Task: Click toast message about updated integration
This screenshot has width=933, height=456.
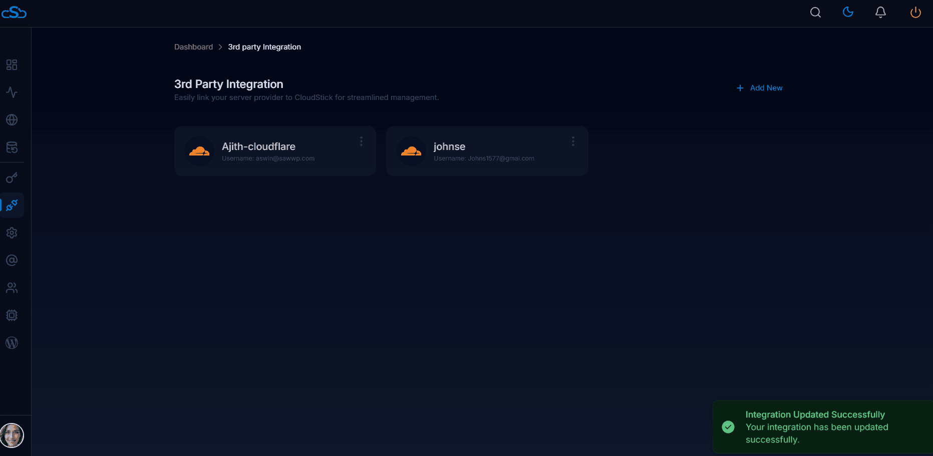Action: tap(817, 433)
